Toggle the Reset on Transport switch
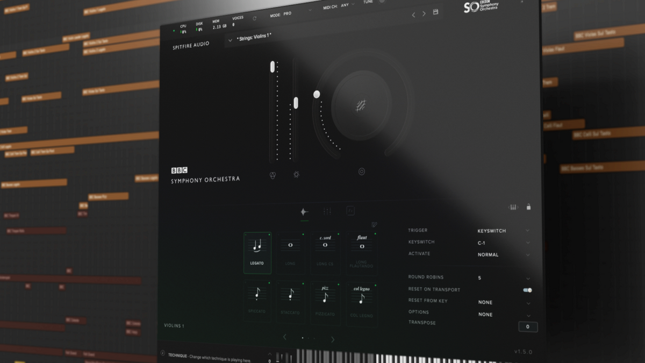645x363 pixels. pos(527,290)
